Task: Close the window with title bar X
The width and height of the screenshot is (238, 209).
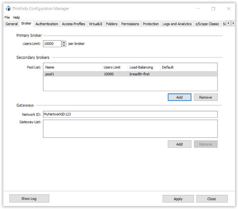Action: (x=229, y=9)
